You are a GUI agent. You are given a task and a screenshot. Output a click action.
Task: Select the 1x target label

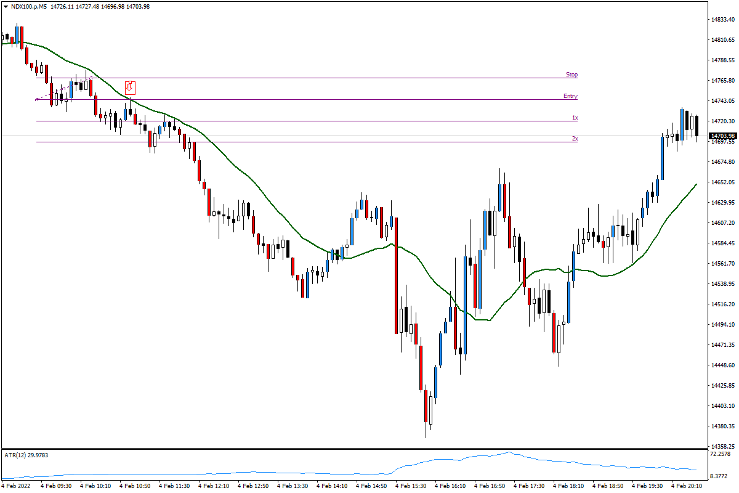pos(574,117)
